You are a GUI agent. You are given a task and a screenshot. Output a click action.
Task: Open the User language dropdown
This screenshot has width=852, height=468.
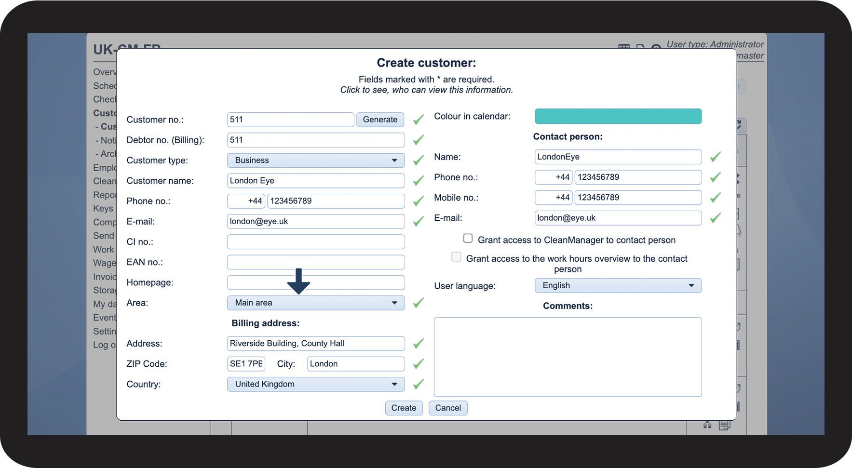click(x=618, y=285)
